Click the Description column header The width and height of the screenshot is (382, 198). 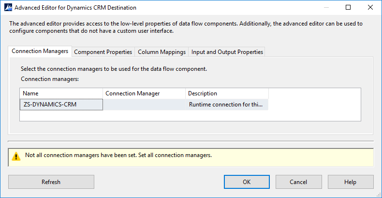227,93
